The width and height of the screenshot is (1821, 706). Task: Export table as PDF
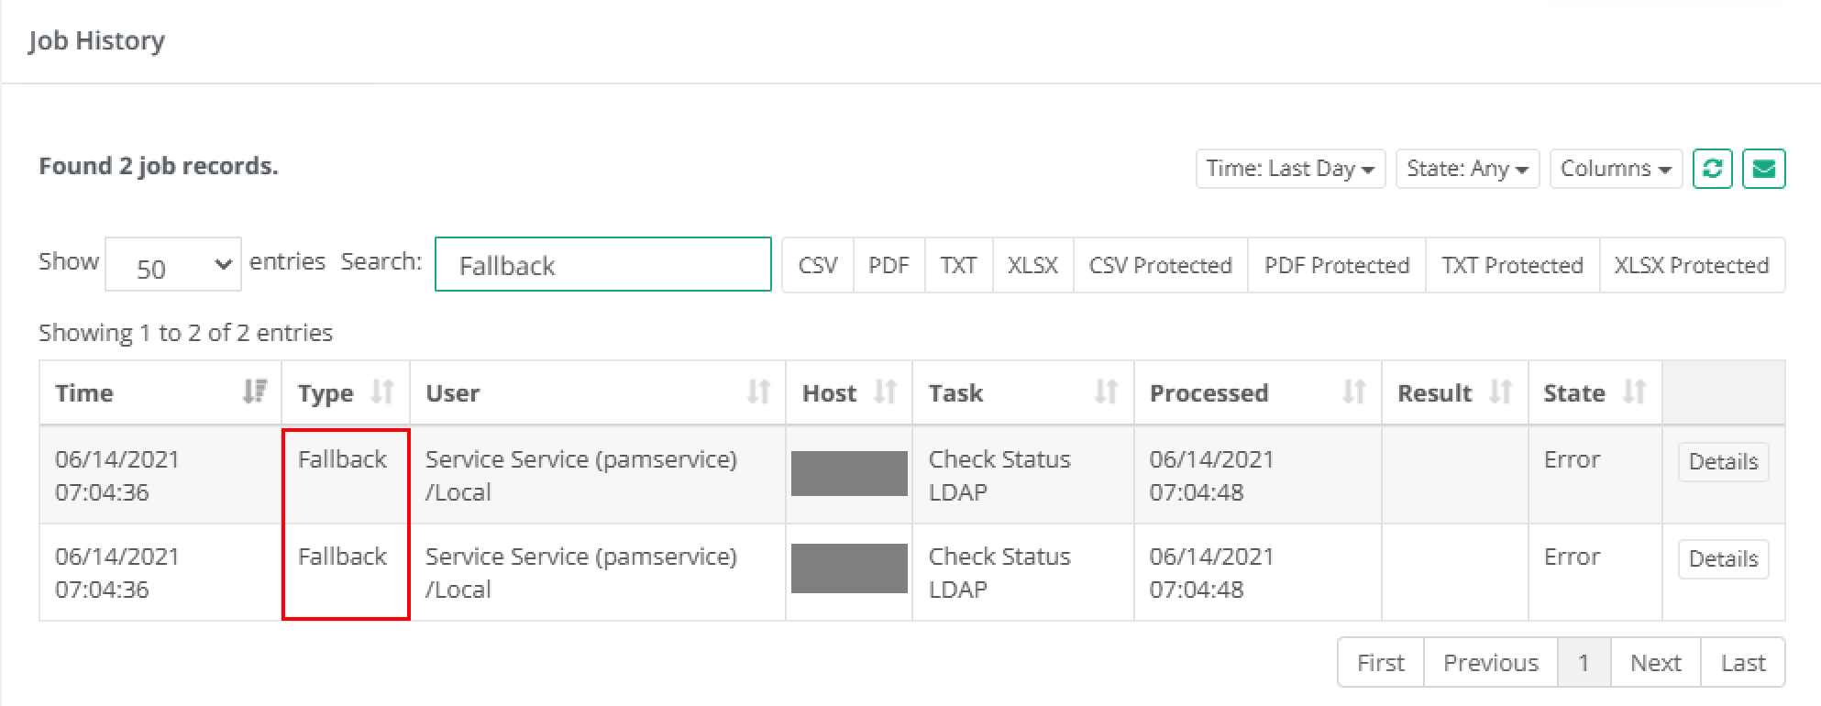(x=888, y=265)
